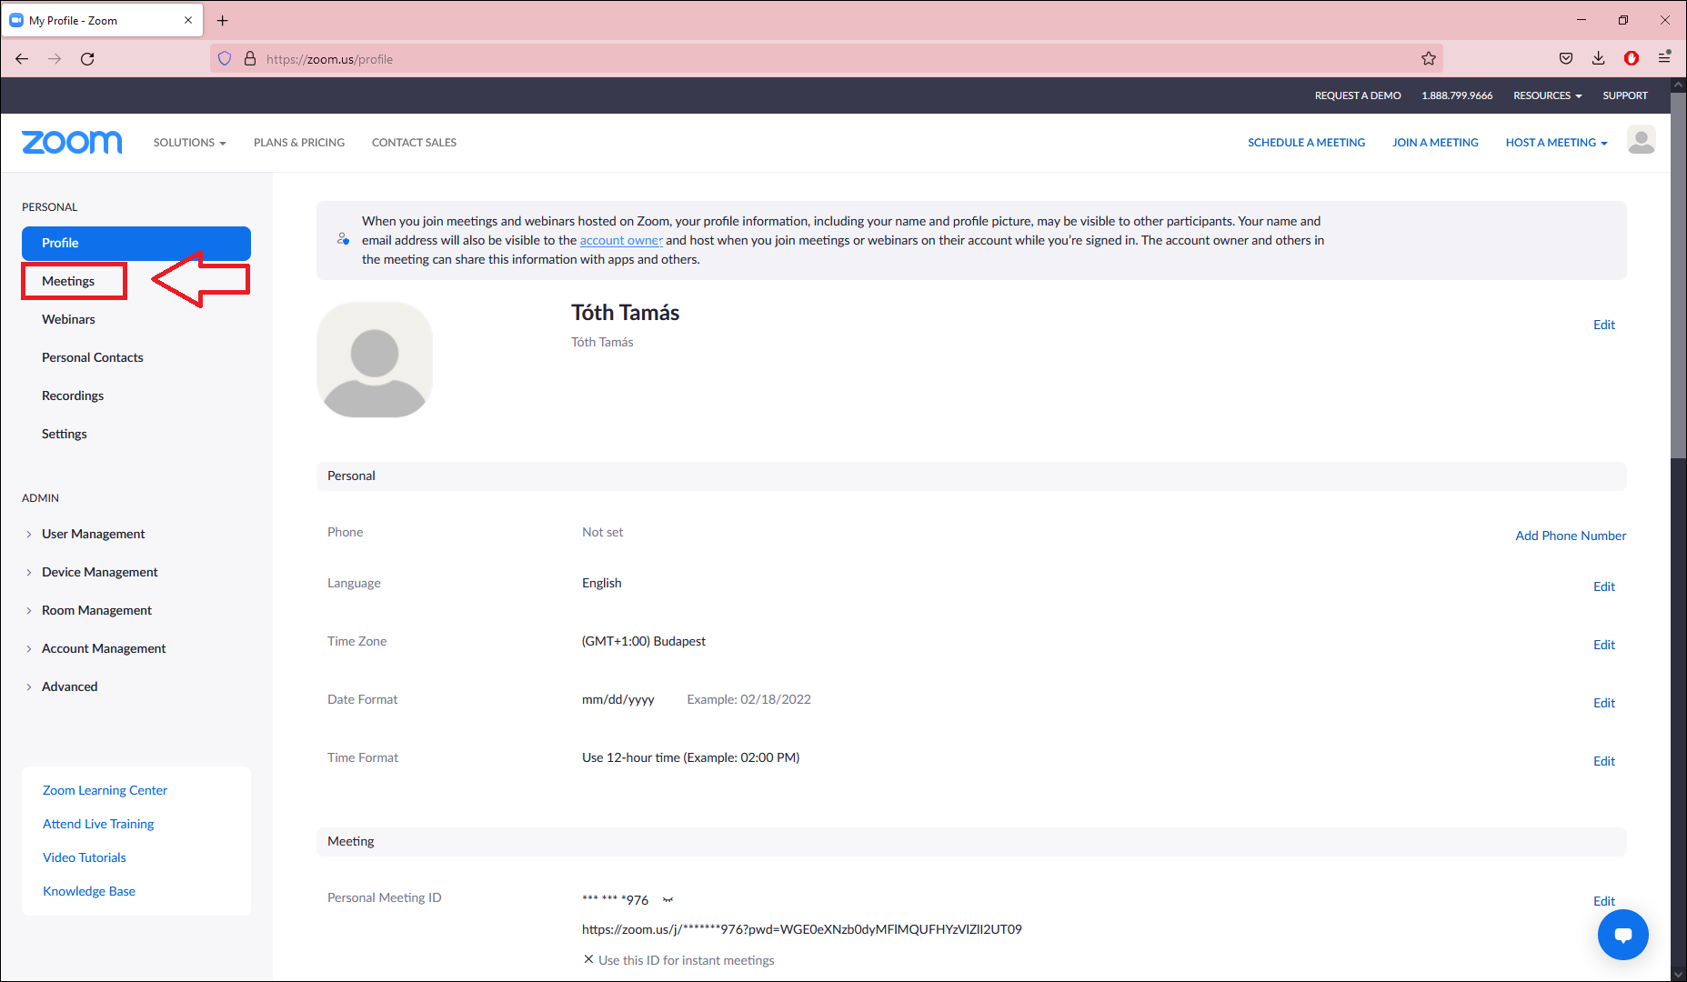Reload the page using refresh icon
1687x982 pixels.
87,59
